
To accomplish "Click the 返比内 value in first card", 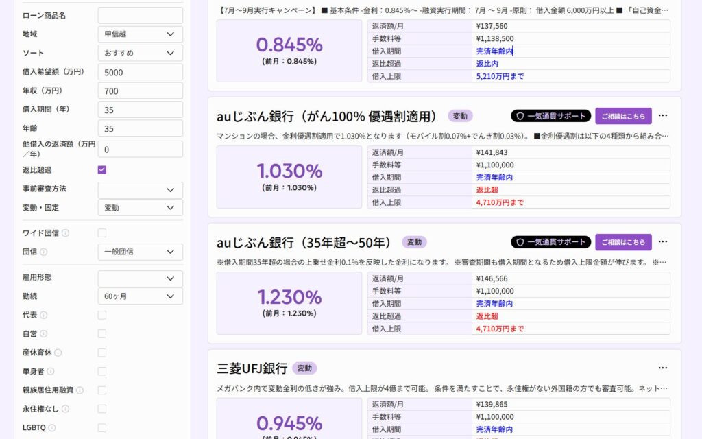I will pos(487,64).
